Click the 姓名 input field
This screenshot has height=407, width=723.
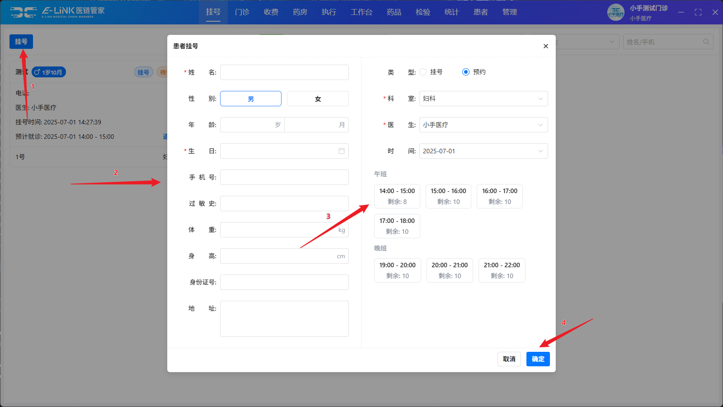click(284, 72)
